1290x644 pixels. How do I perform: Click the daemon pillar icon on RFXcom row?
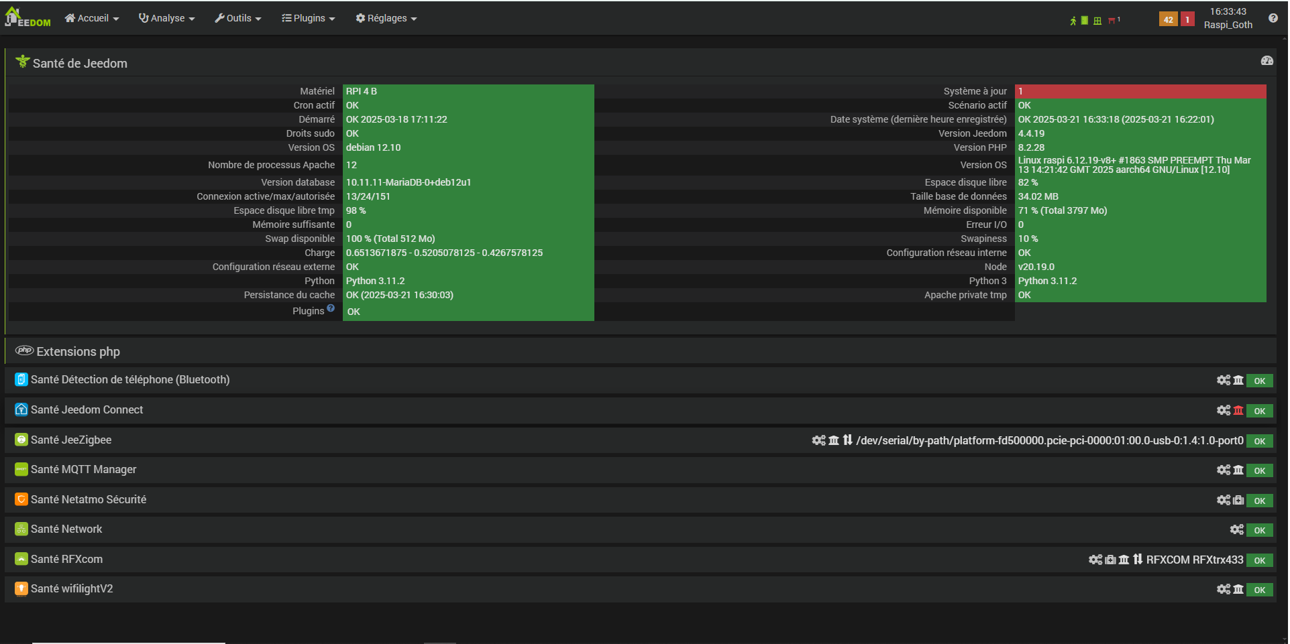pyautogui.click(x=1124, y=560)
